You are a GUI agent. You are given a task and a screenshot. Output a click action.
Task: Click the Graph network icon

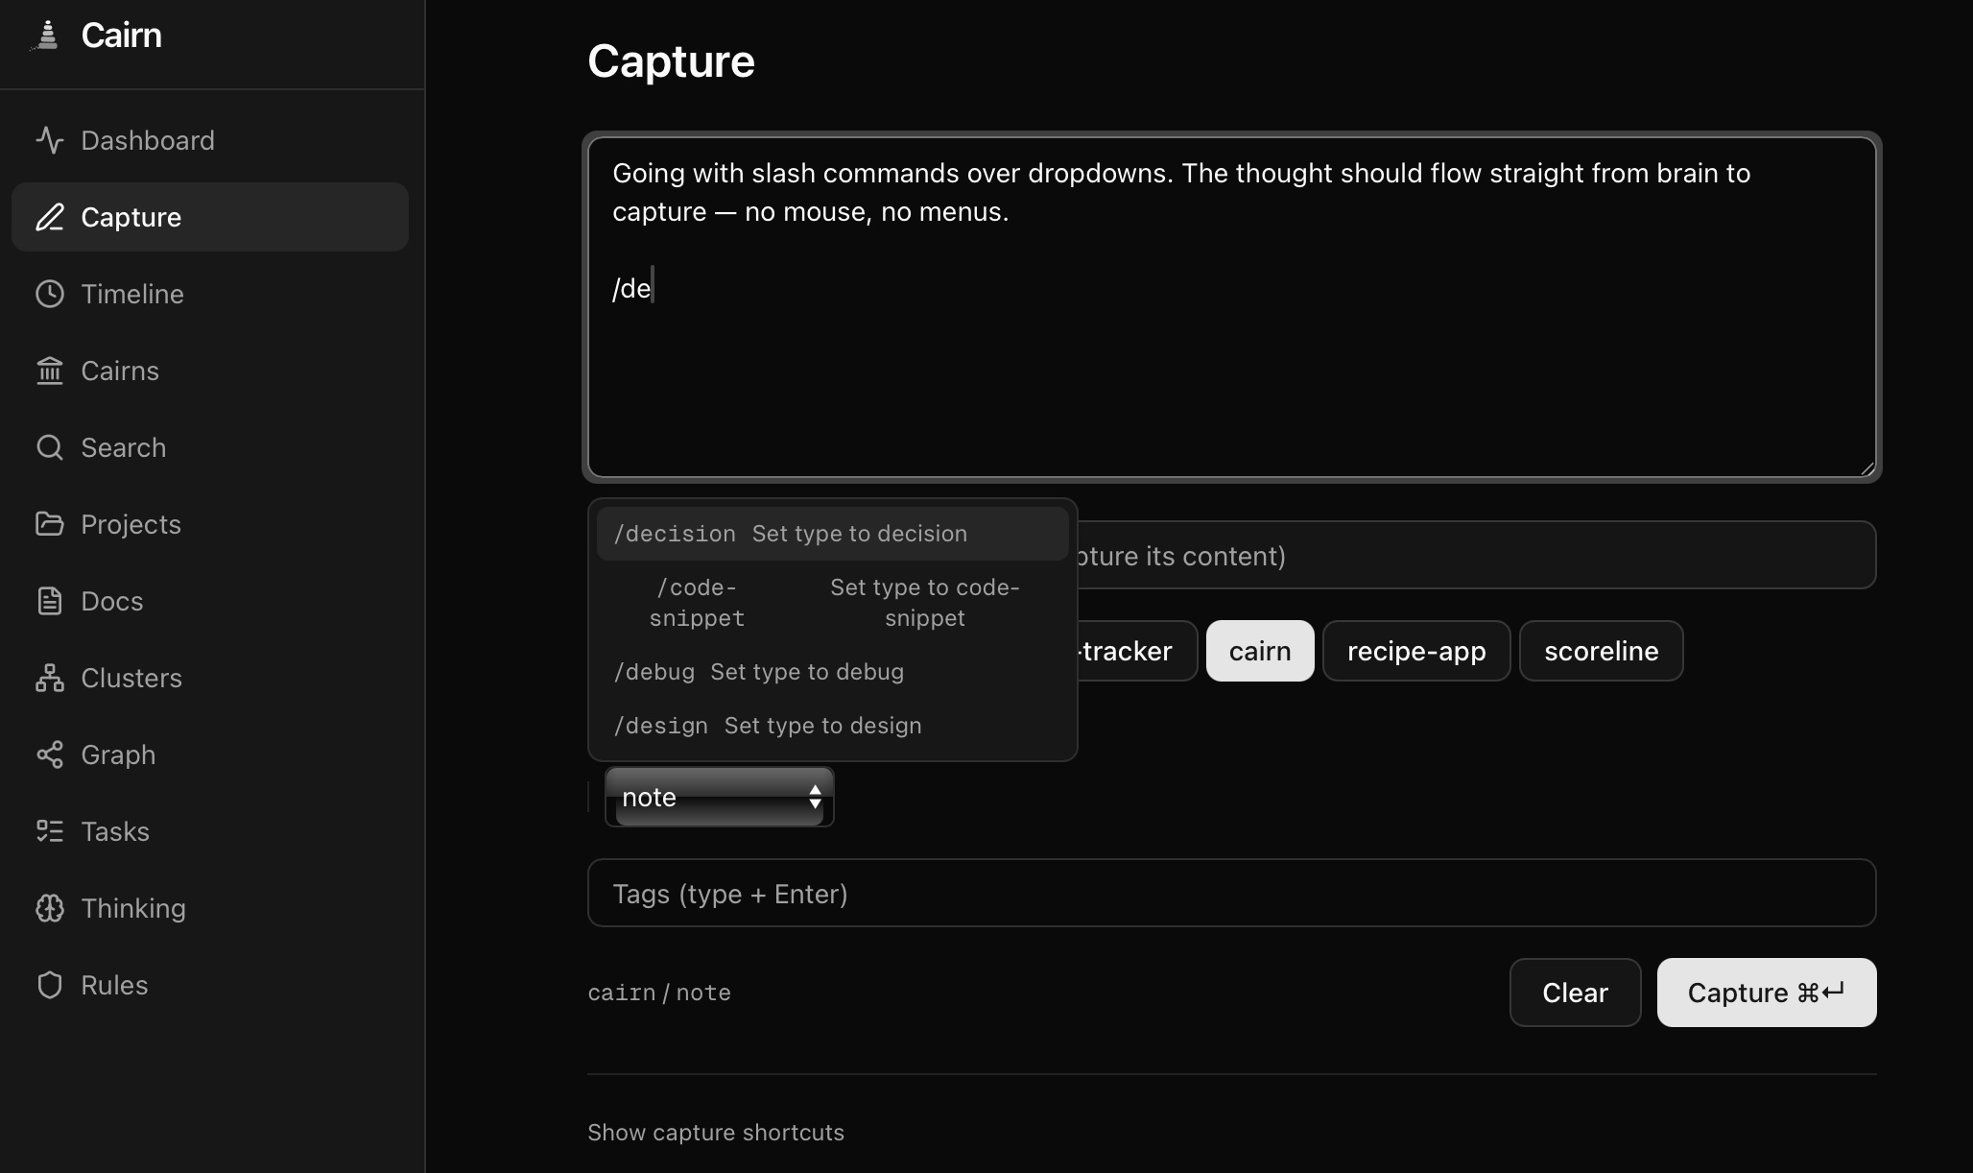coord(51,754)
